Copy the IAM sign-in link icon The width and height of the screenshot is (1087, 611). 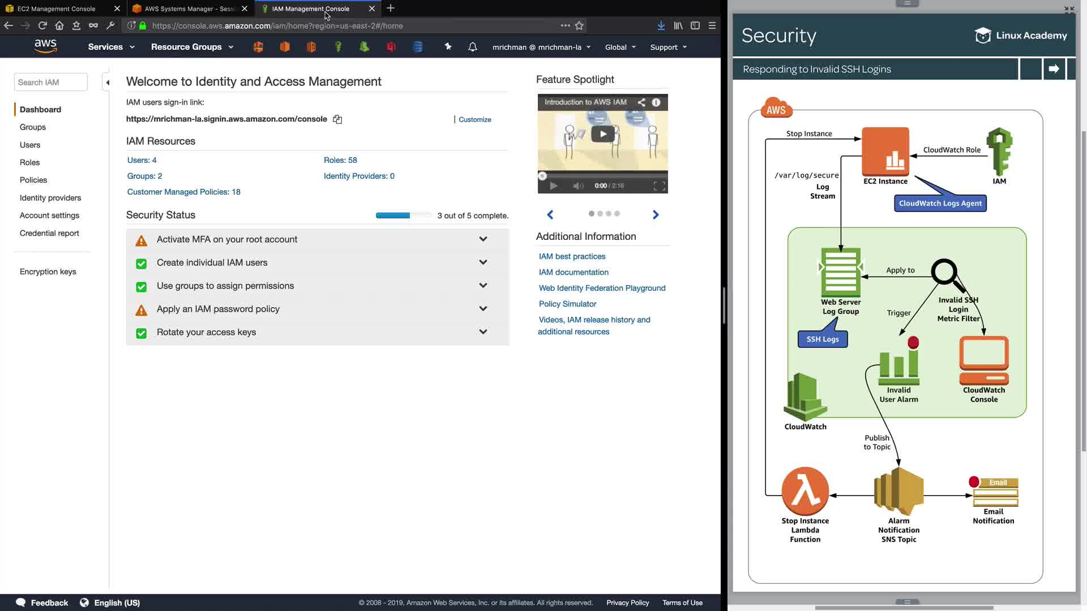337,119
